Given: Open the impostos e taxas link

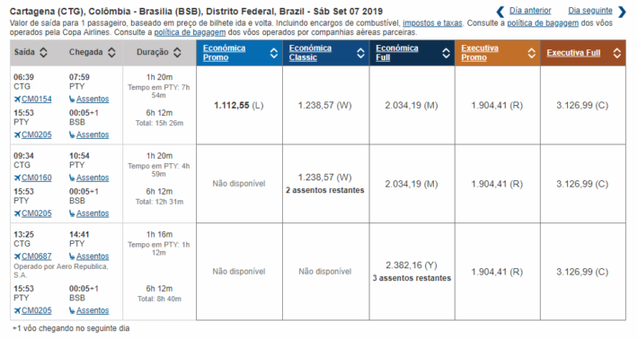Looking at the screenshot, I should coord(432,23).
